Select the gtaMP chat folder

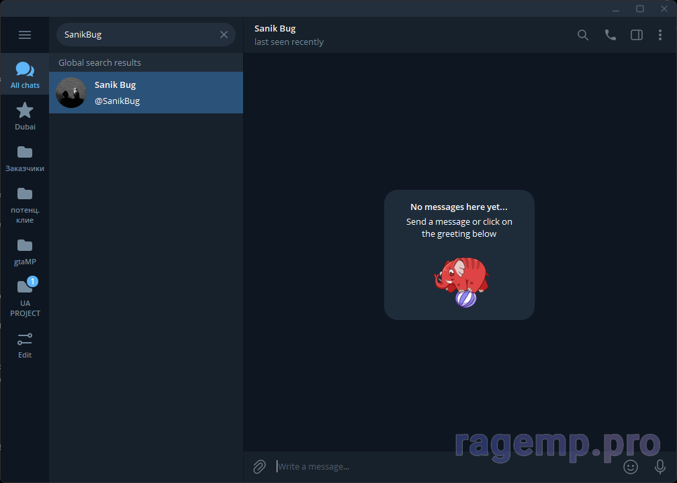pyautogui.click(x=25, y=252)
